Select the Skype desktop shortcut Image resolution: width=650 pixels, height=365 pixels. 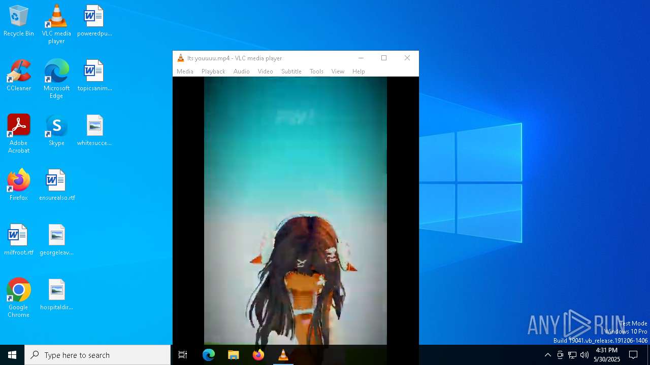56,131
